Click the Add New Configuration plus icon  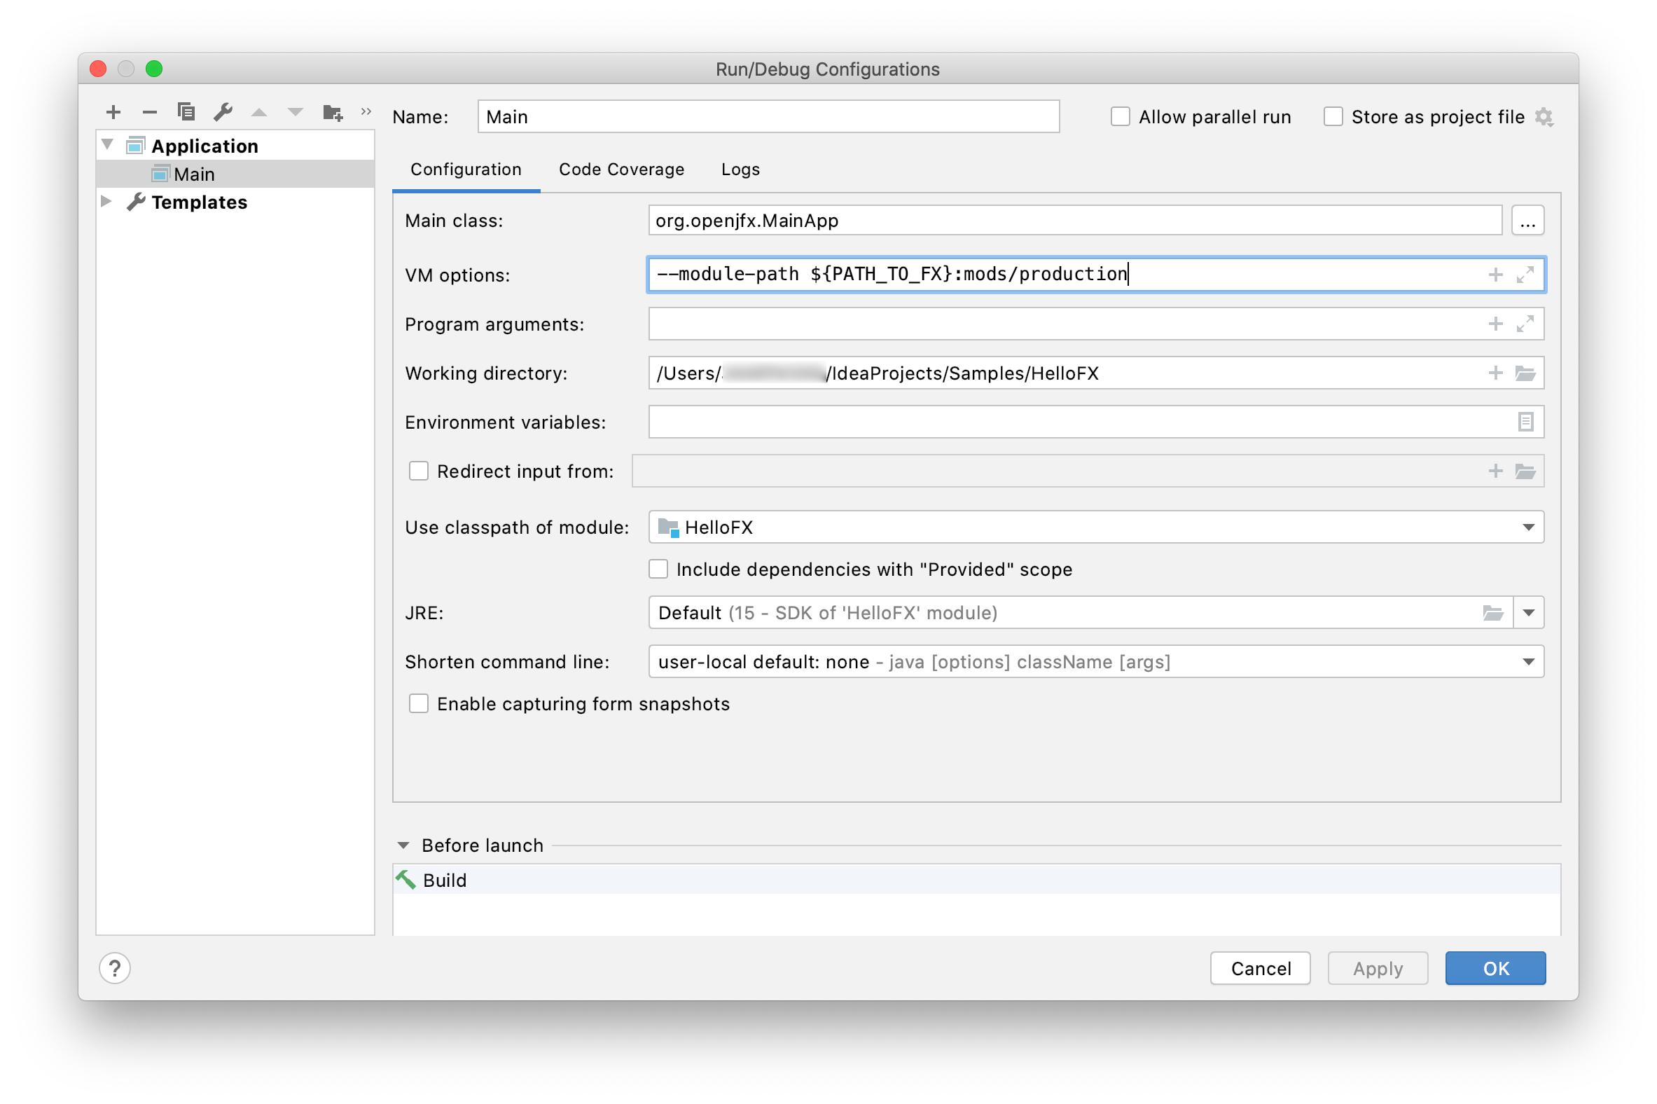coord(113,112)
